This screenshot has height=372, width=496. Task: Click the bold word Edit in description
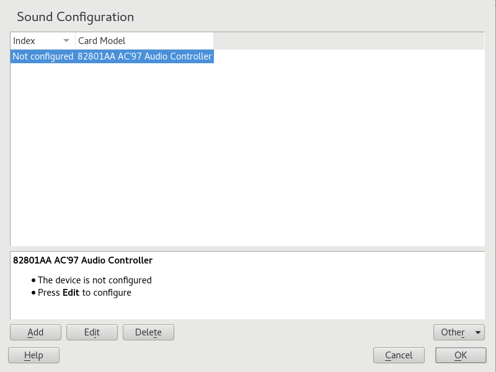(x=71, y=293)
